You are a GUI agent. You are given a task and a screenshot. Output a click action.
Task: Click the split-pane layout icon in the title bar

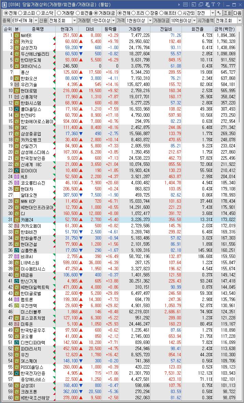(194, 5)
